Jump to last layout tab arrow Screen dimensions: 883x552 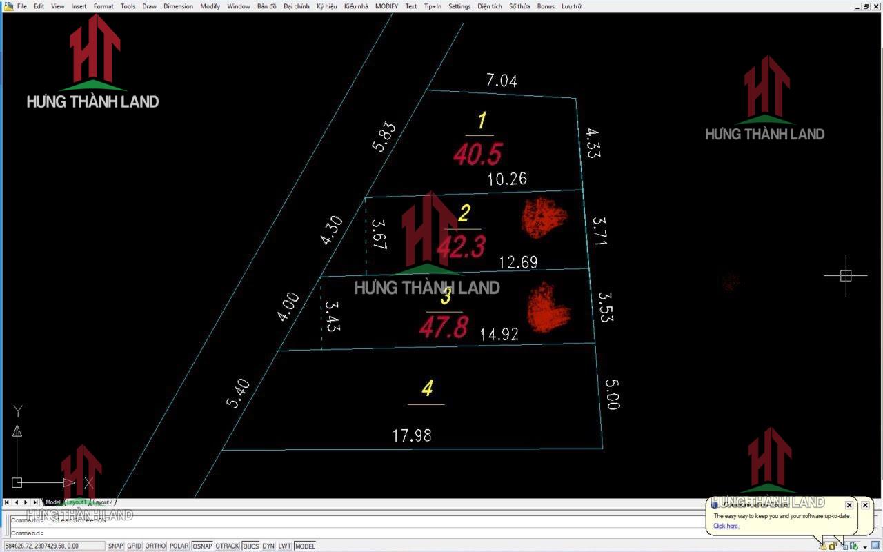pyautogui.click(x=35, y=502)
